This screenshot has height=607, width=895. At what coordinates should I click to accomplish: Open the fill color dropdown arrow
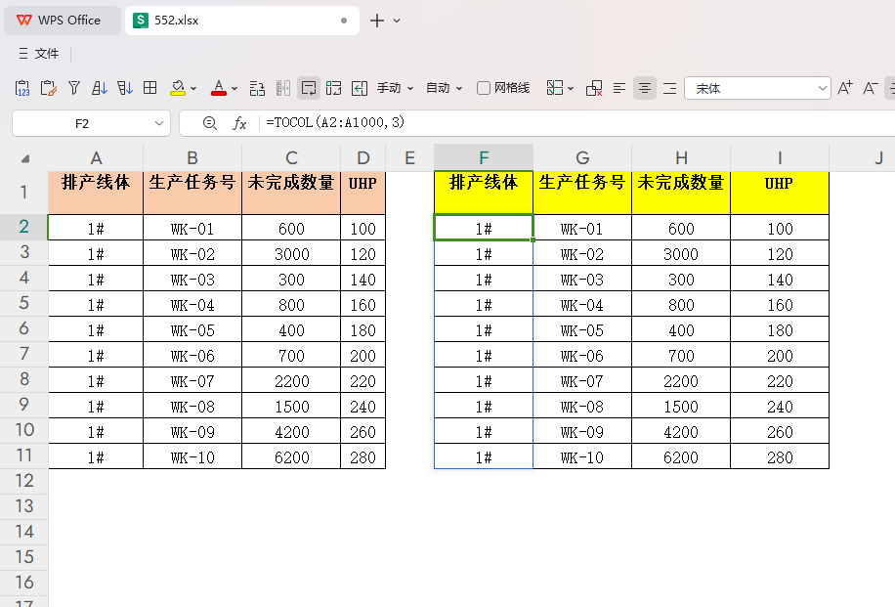pos(193,89)
